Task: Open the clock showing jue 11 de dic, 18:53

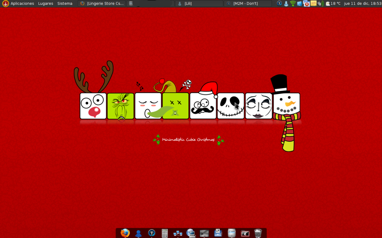Action: click(x=363, y=3)
